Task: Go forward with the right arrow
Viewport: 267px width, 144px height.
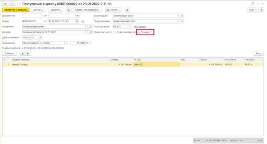Action: (11, 4)
